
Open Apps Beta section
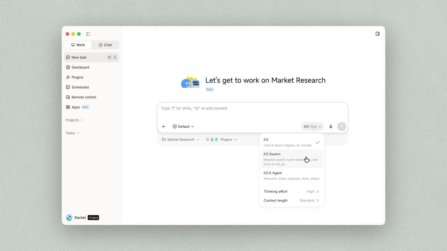(x=91, y=107)
